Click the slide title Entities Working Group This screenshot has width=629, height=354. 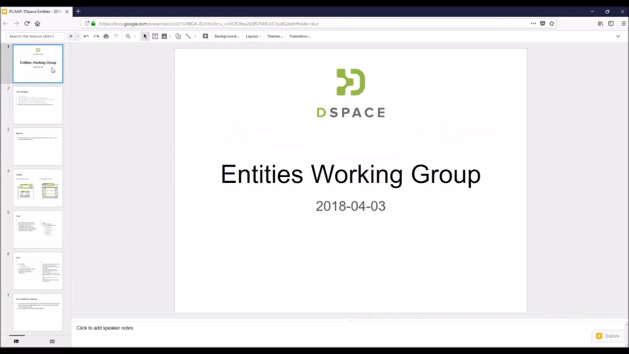(350, 175)
